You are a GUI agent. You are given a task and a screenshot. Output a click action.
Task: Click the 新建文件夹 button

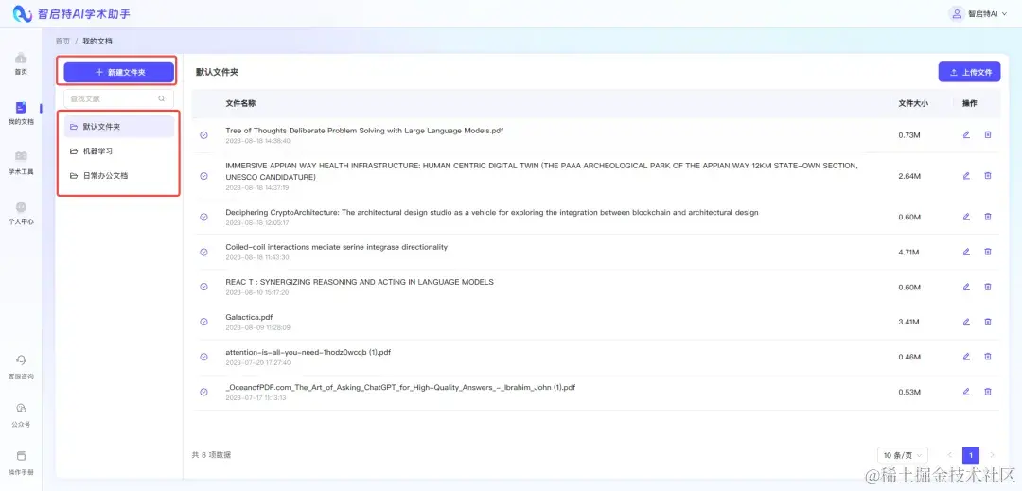tap(118, 72)
